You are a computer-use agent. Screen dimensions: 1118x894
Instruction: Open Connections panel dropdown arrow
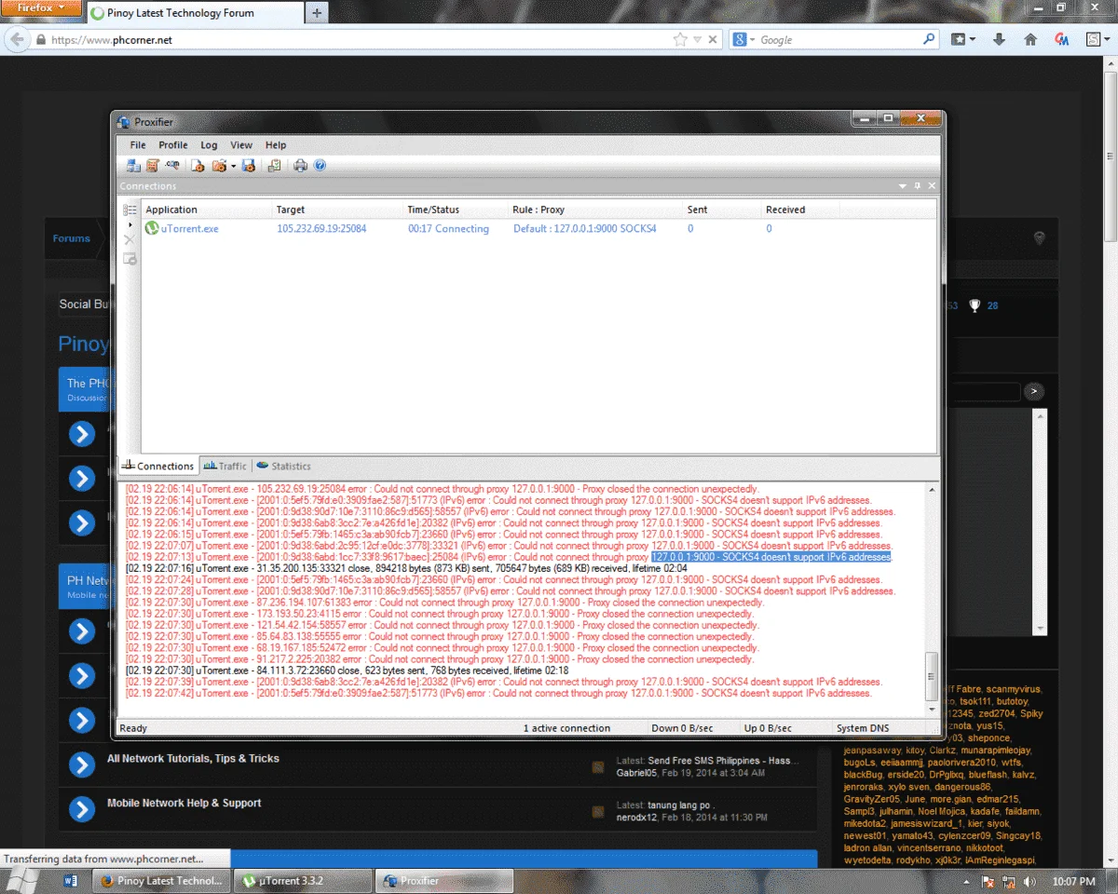(x=902, y=186)
